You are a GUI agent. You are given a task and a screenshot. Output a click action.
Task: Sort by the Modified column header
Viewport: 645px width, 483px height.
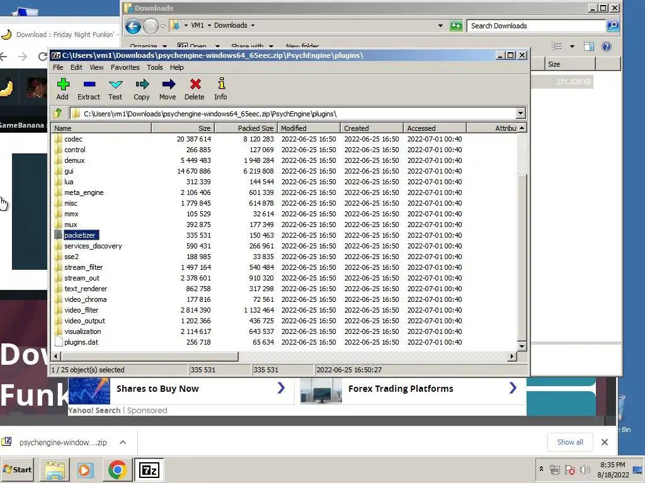309,128
